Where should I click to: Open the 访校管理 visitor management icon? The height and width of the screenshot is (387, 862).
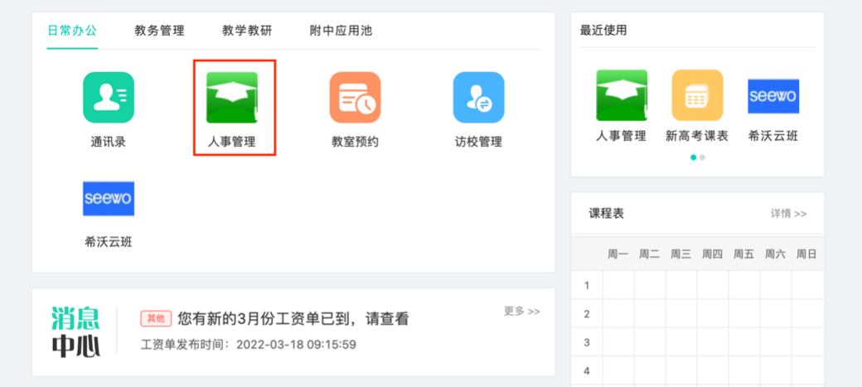point(478,98)
